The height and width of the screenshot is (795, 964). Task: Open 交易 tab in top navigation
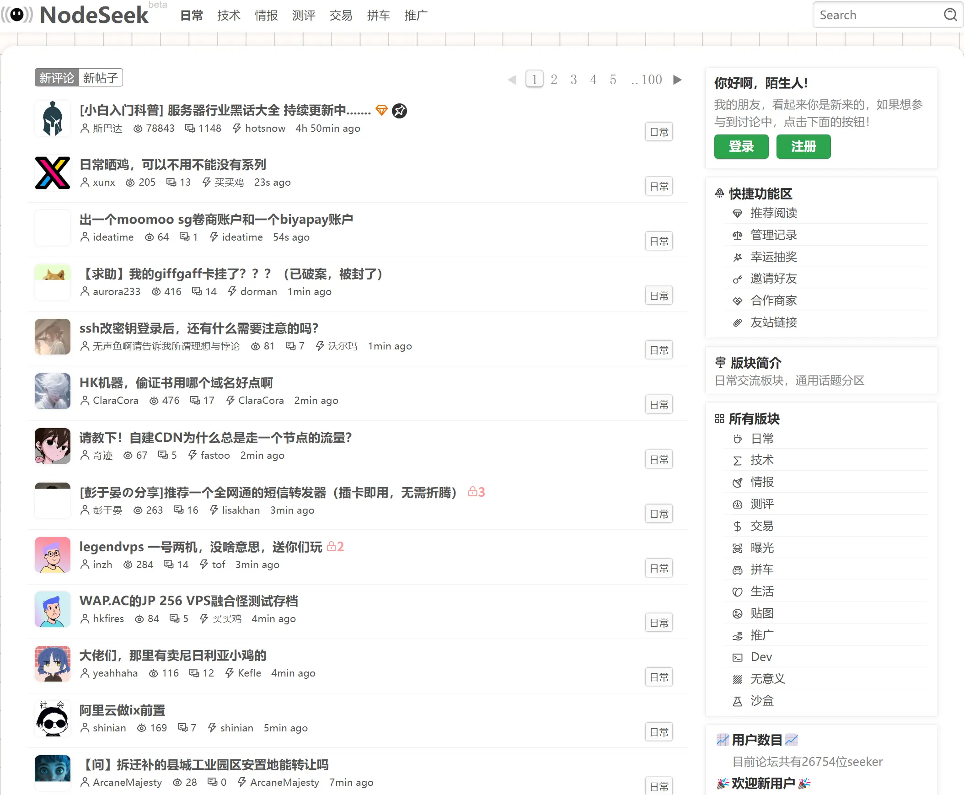click(341, 16)
